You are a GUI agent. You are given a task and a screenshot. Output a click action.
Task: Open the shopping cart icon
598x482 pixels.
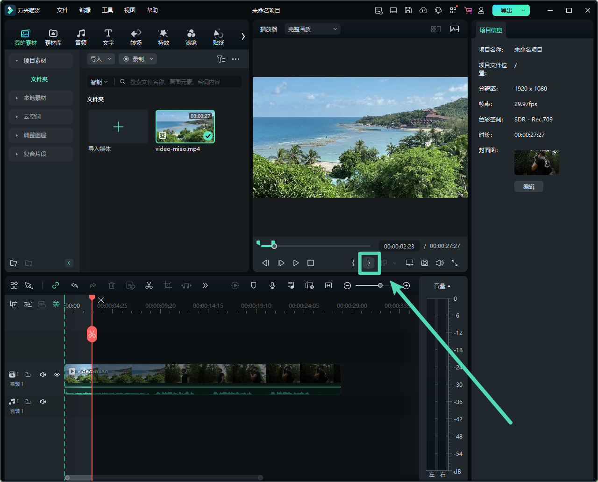(x=468, y=10)
